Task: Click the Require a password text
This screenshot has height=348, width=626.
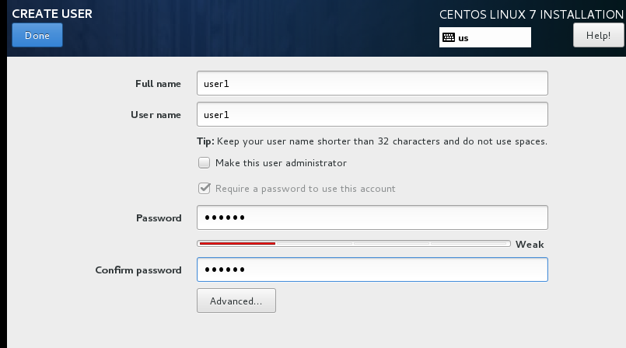Action: tap(305, 189)
